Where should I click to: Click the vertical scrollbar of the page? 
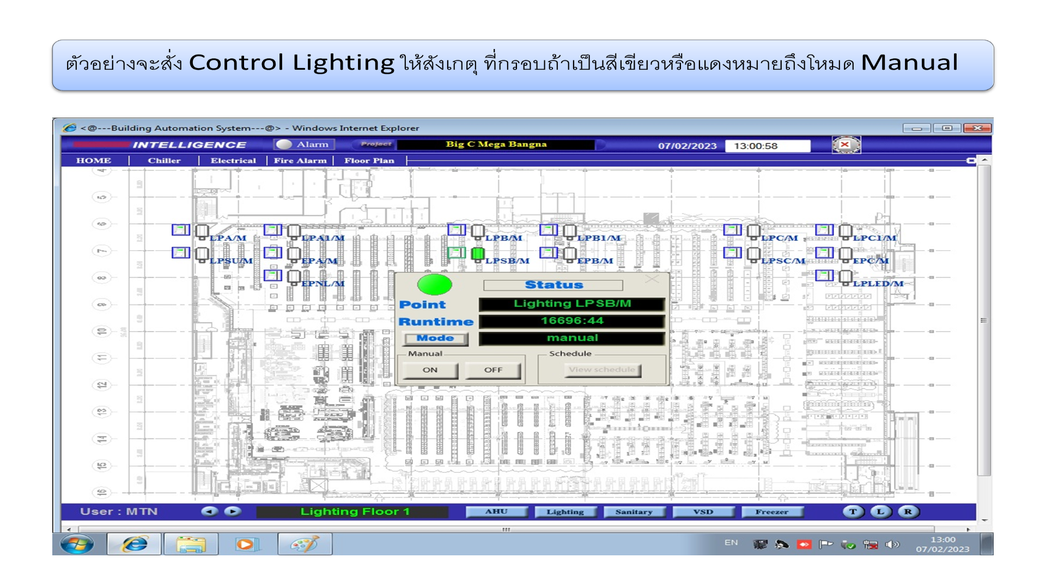coord(984,321)
